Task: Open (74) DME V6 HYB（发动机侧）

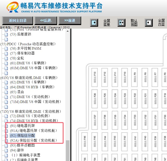Action: [34, 121]
